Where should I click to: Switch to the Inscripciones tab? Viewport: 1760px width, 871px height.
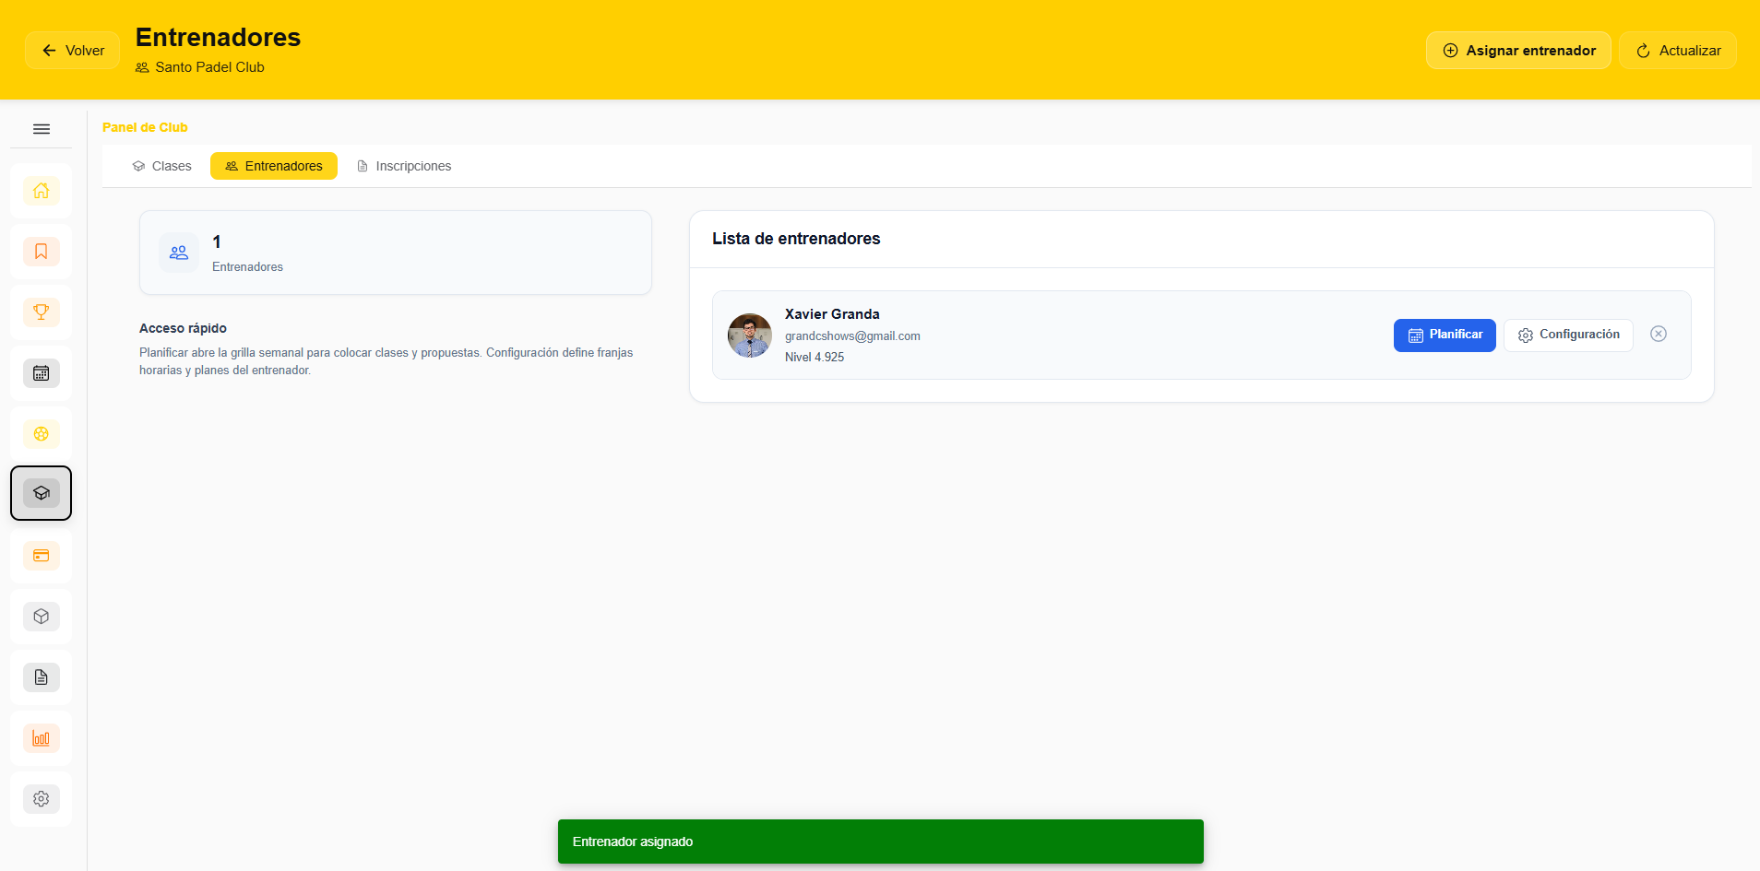404,166
